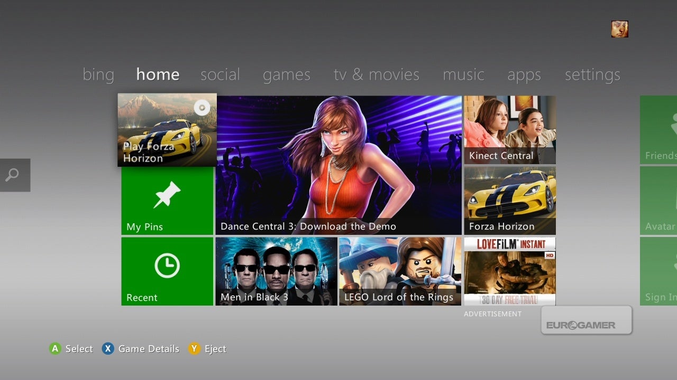This screenshot has height=380, width=677.
Task: Click the green A Select button icon
Action: click(x=55, y=348)
